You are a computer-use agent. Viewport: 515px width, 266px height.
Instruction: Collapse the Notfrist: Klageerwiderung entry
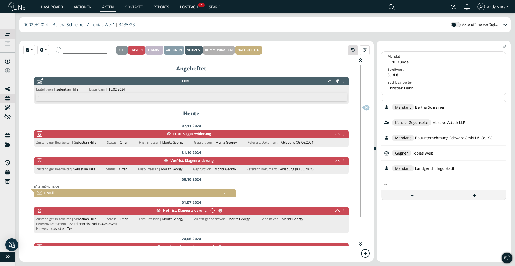[x=337, y=211]
